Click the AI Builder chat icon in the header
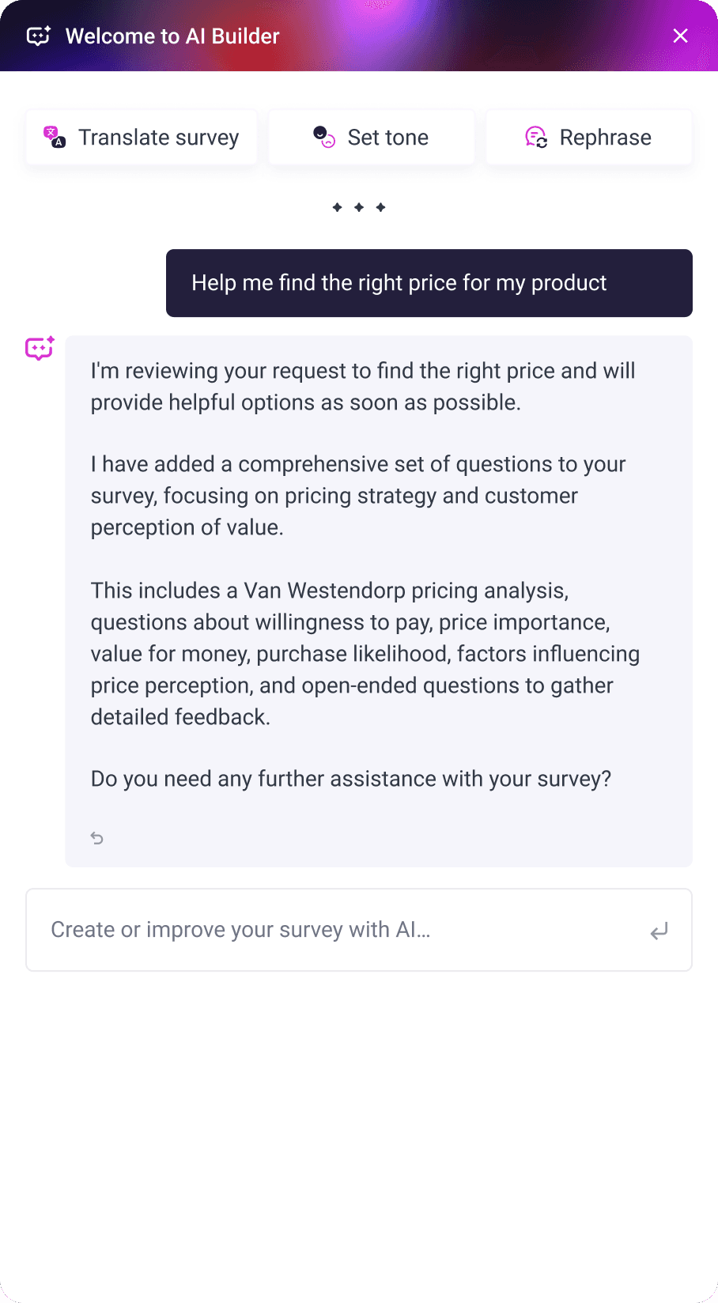The height and width of the screenshot is (1303, 718). [38, 36]
